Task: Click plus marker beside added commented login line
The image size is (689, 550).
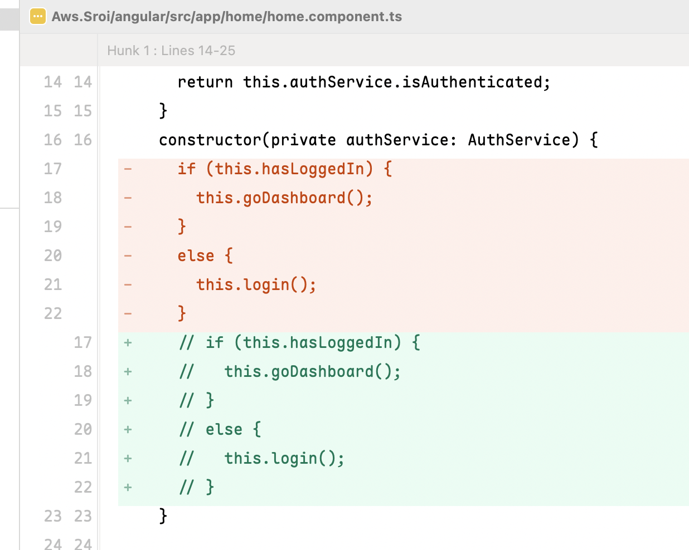Action: 128,458
